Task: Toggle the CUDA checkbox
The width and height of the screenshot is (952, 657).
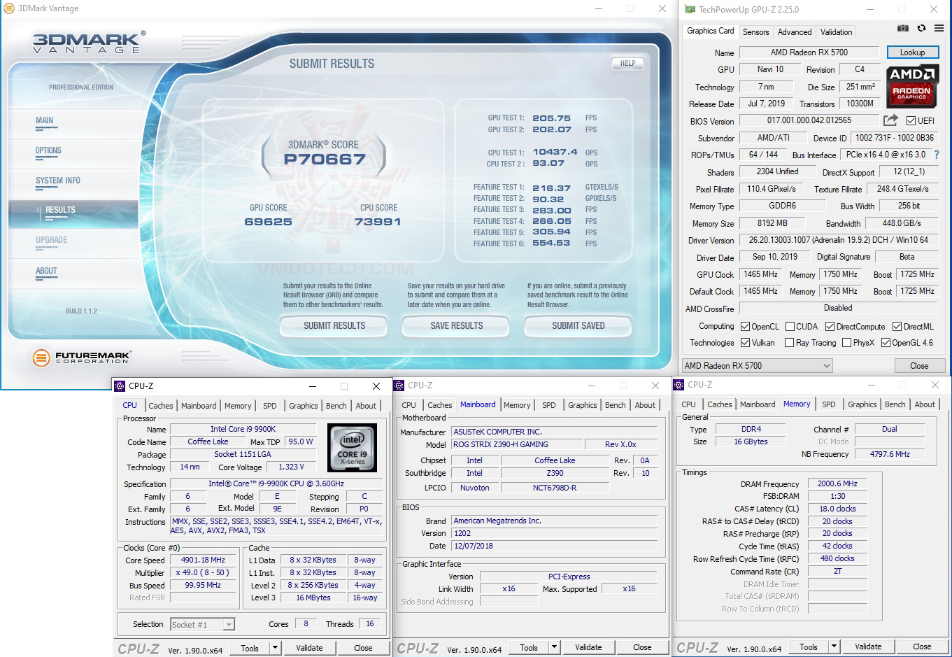Action: (790, 326)
